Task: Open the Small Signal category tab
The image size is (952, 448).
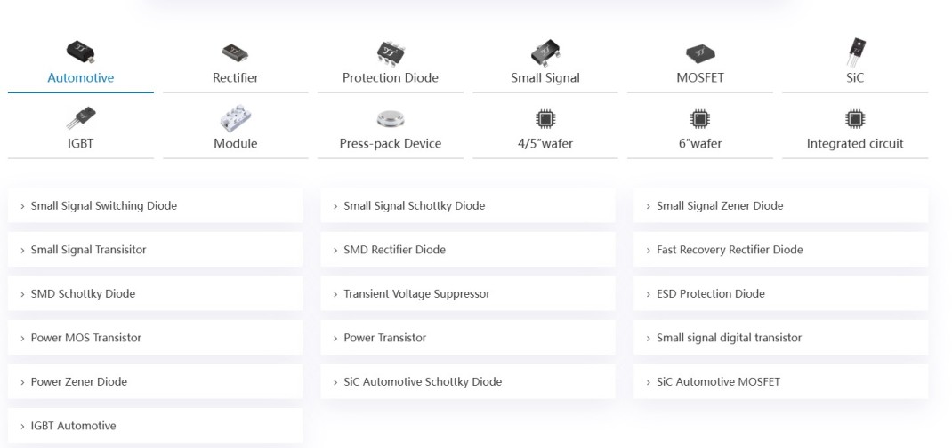Action: click(x=545, y=77)
